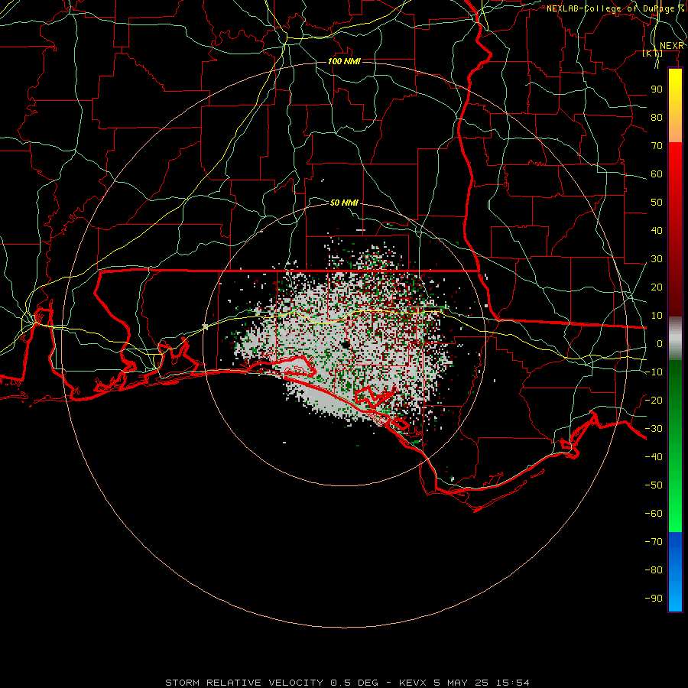Click the '50 NMI' range ring label

pos(344,203)
